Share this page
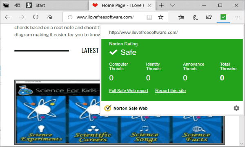The image size is (245, 147). 209,17
